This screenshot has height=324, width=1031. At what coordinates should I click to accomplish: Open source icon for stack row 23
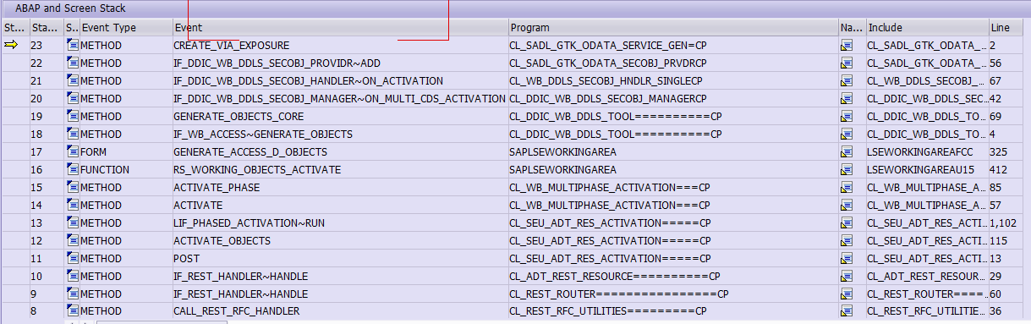coord(72,46)
